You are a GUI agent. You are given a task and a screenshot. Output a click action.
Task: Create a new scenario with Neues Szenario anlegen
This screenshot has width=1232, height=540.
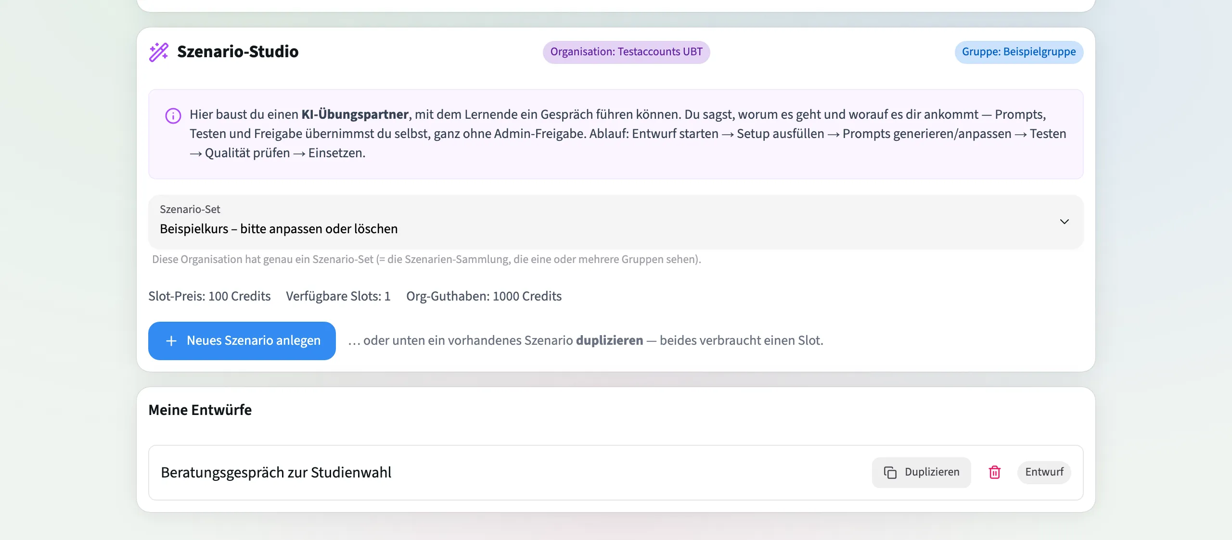[x=242, y=341]
